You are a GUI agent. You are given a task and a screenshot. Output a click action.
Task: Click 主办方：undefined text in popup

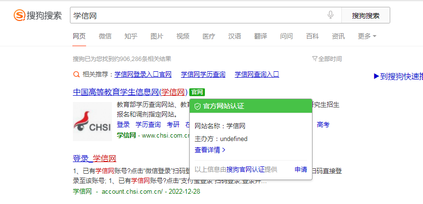(x=221, y=139)
